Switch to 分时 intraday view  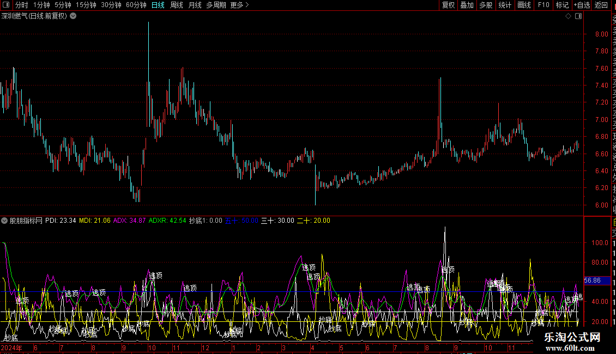22,5
